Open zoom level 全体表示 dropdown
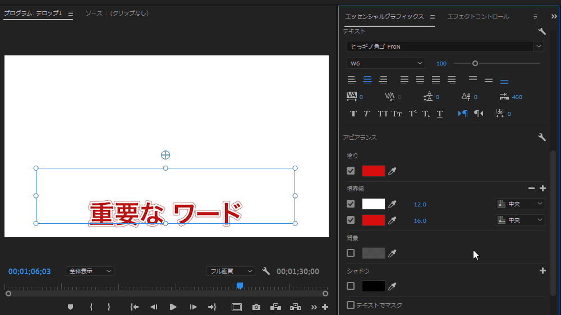Viewport: 561px width, 315px height. tap(90, 271)
